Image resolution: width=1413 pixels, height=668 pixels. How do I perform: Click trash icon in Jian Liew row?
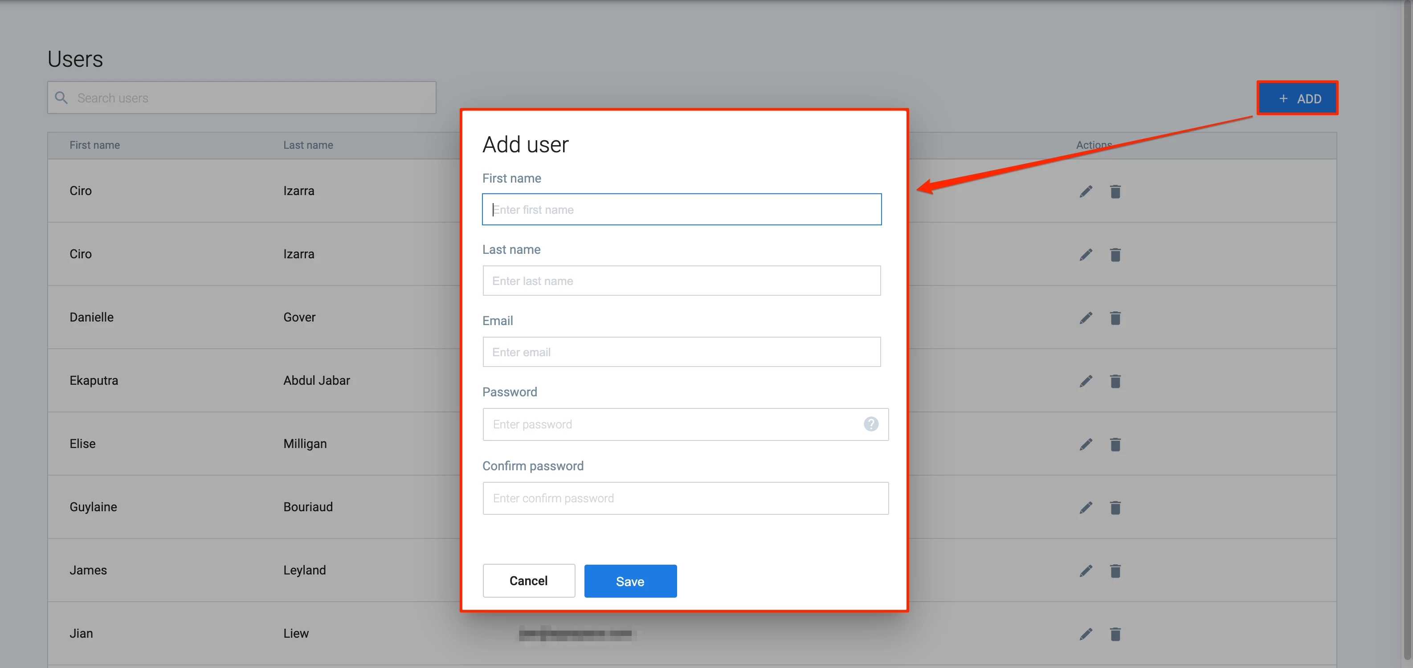point(1115,634)
